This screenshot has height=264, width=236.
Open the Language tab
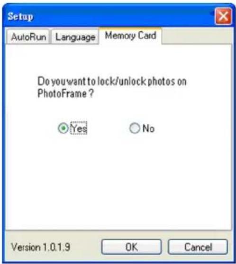point(75,36)
